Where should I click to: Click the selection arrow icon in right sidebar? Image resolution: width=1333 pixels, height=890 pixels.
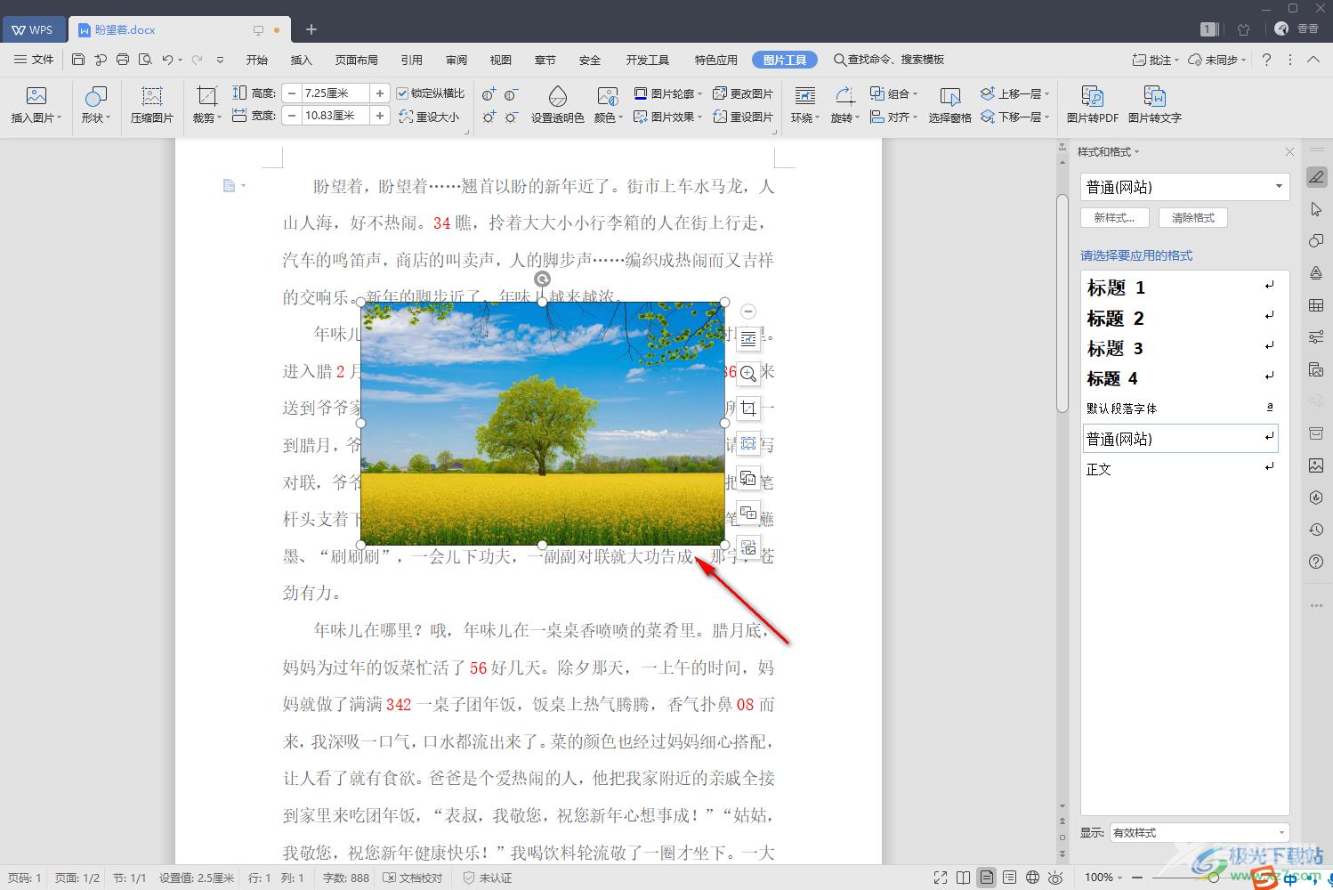pos(1316,209)
